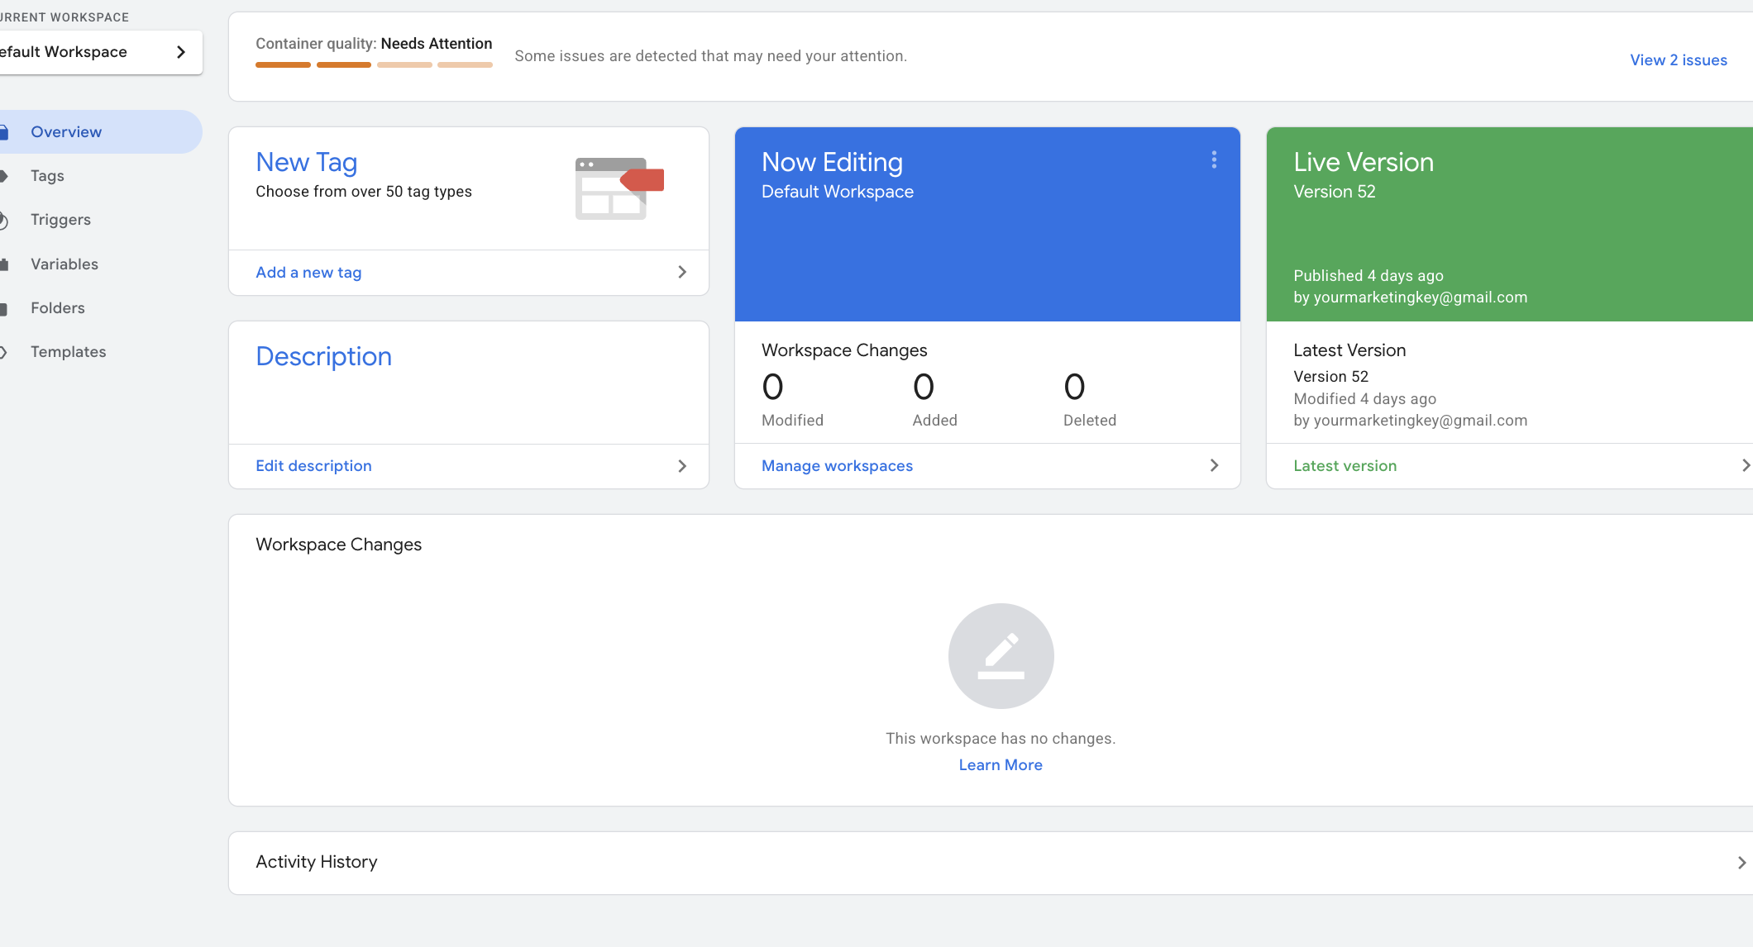Image resolution: width=1753 pixels, height=947 pixels.
Task: Click the container quality progress bar
Action: pos(374,64)
